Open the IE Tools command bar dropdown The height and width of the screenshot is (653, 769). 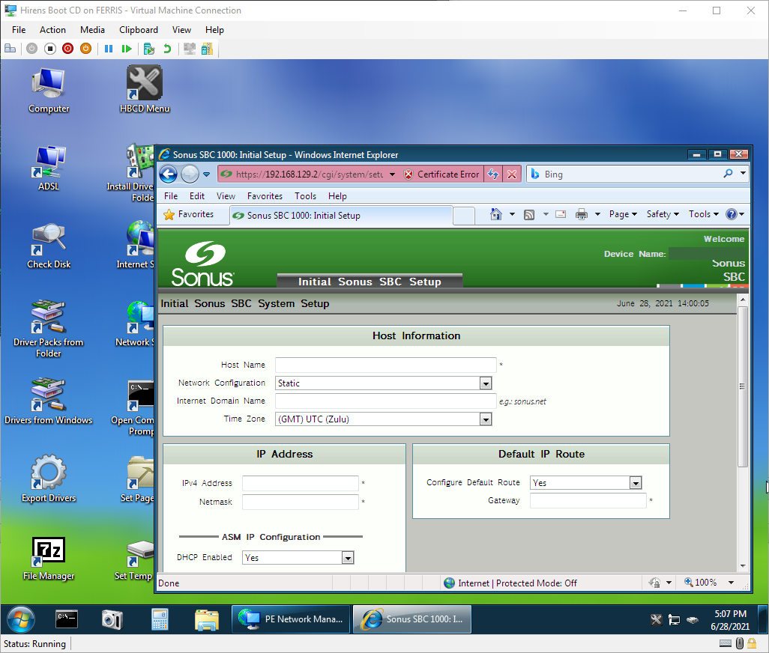704,214
